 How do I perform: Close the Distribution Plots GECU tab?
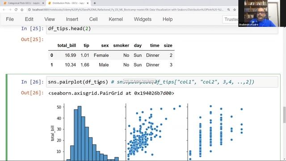click(88, 3)
